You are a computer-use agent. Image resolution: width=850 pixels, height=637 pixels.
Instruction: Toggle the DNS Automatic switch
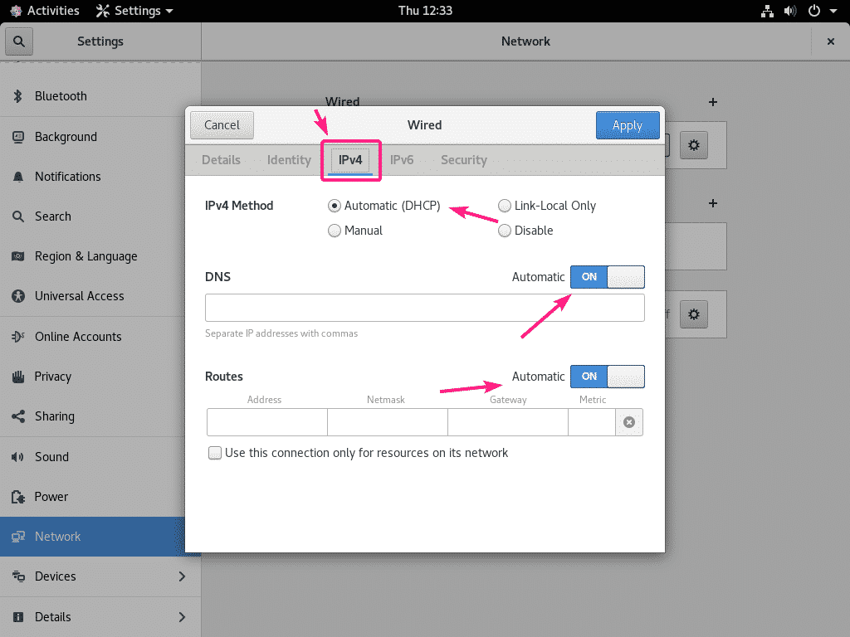[607, 277]
